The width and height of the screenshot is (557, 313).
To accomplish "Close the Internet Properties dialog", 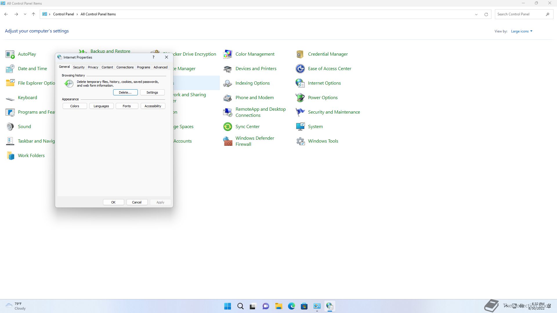I will tap(167, 57).
